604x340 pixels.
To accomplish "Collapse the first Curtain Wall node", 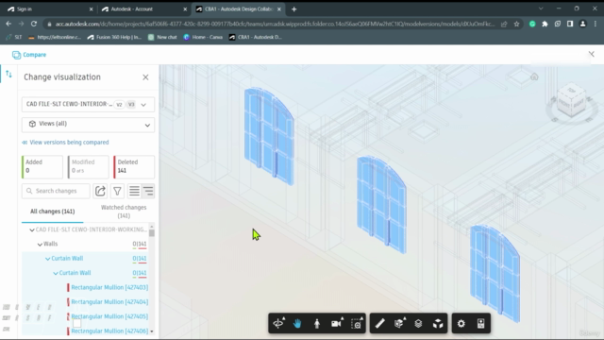I will point(48,259).
